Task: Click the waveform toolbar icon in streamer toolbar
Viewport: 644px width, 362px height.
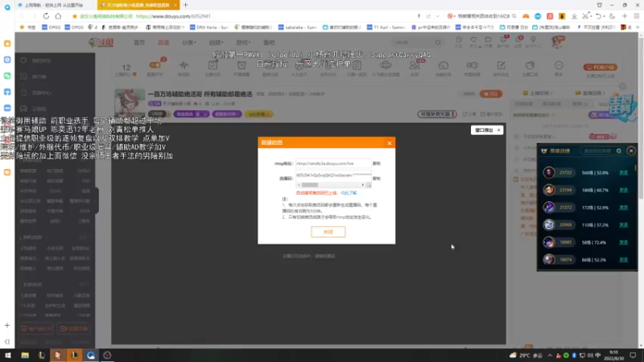Action: pos(184,65)
